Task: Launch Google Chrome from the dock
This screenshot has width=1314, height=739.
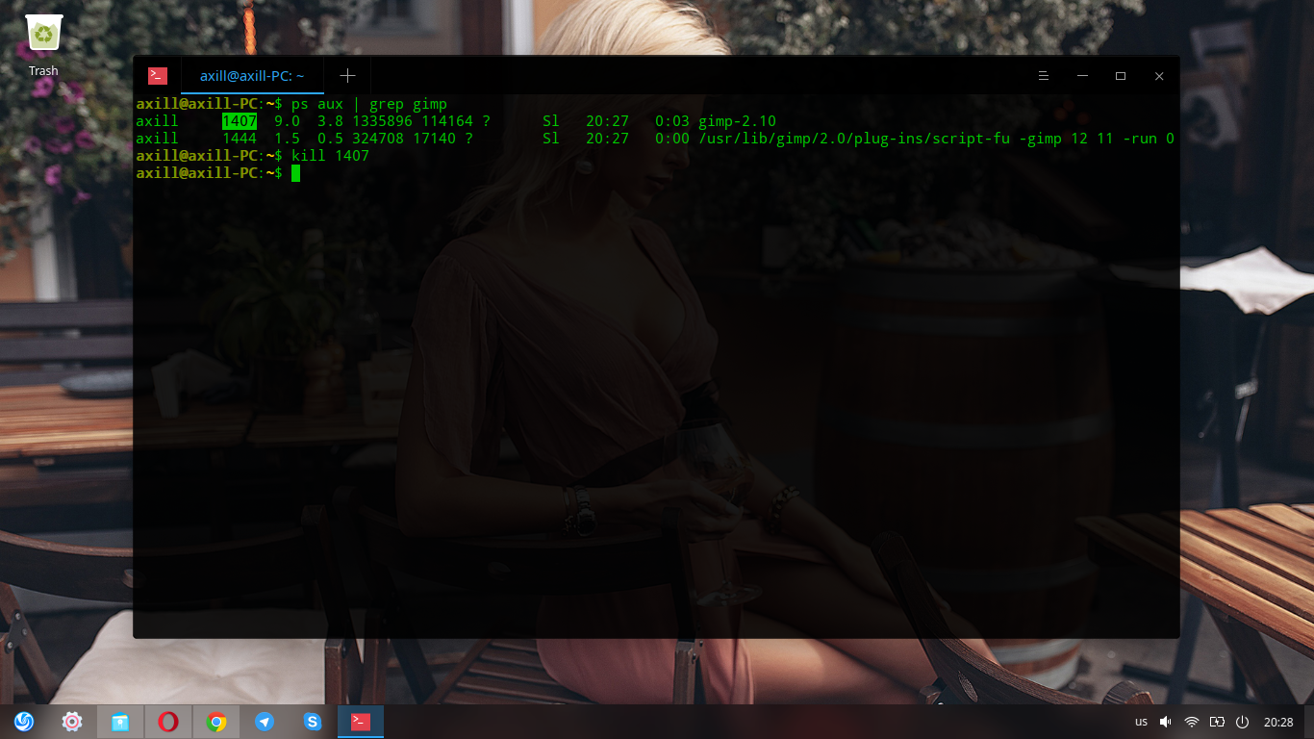Action: point(216,721)
